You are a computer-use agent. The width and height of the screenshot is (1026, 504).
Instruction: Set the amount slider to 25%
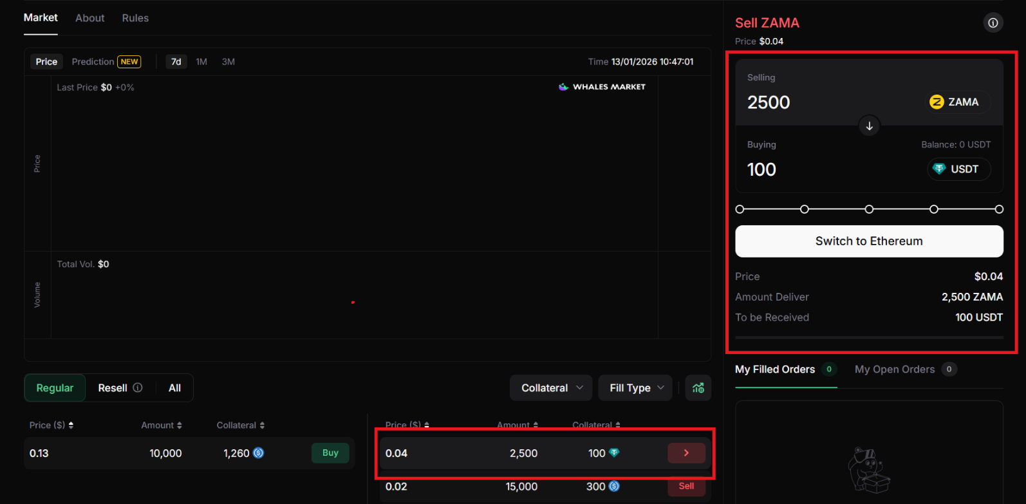tap(805, 209)
